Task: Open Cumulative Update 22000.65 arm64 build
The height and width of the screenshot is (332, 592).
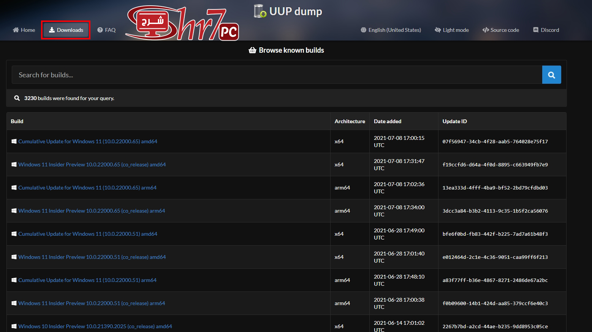Action: (87, 188)
